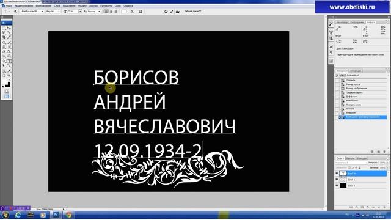Screen dimensions: 391x220
Task: Cancel current text edits
Action: [x=166, y=12]
